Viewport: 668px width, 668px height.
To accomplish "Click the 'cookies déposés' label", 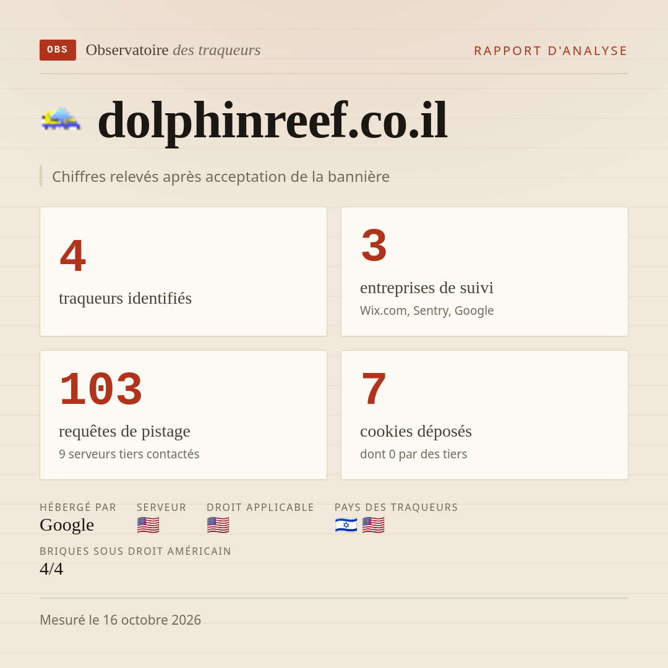I will tap(416, 431).
